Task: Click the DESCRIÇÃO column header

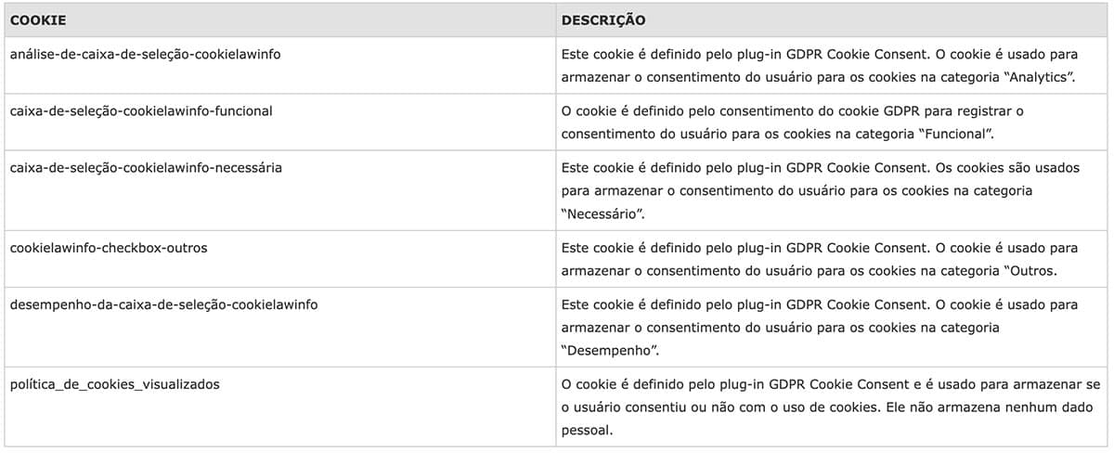Action: pos(603,19)
